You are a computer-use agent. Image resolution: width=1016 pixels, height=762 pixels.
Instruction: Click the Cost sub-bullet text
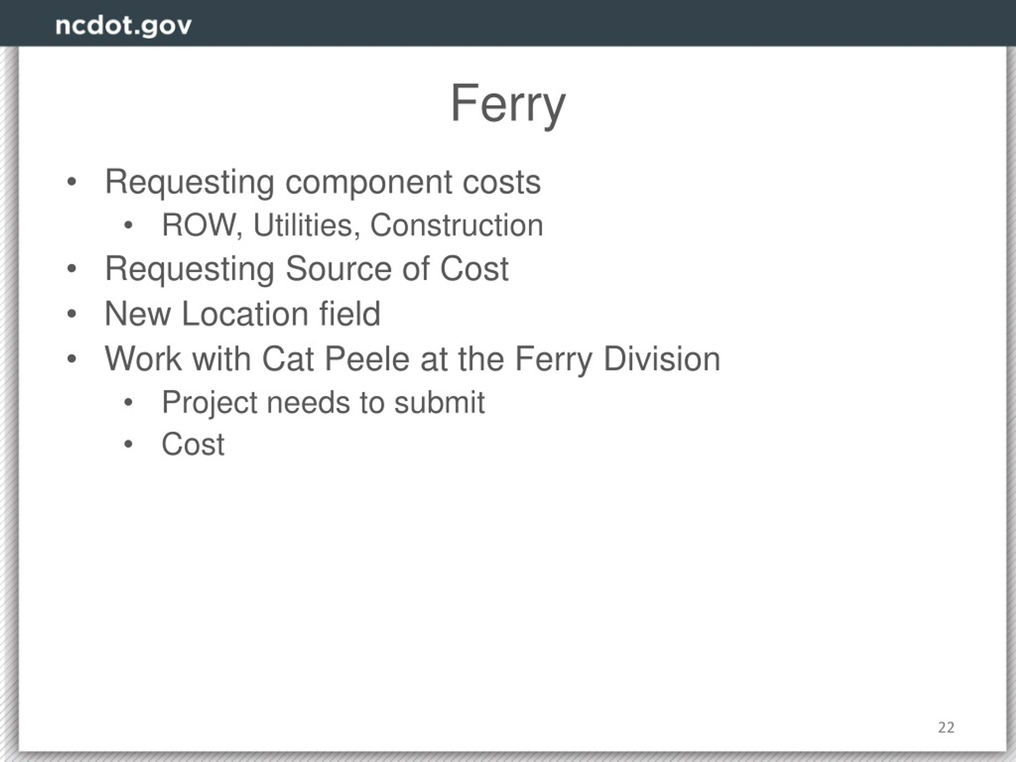click(193, 444)
